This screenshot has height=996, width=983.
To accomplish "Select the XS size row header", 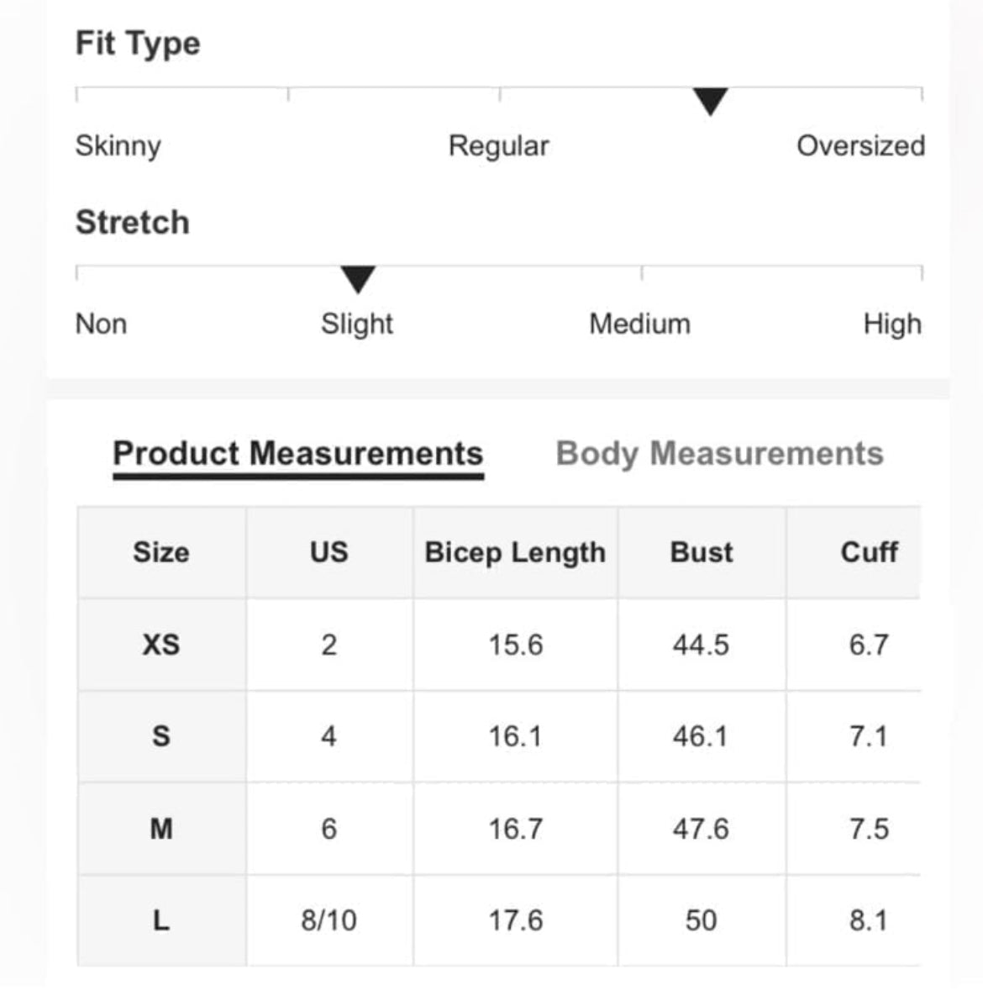I will coord(162,645).
